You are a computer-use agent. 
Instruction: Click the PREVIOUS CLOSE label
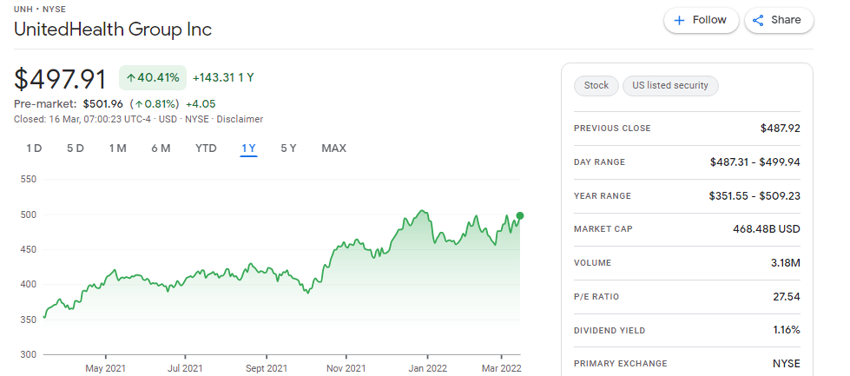(x=612, y=129)
